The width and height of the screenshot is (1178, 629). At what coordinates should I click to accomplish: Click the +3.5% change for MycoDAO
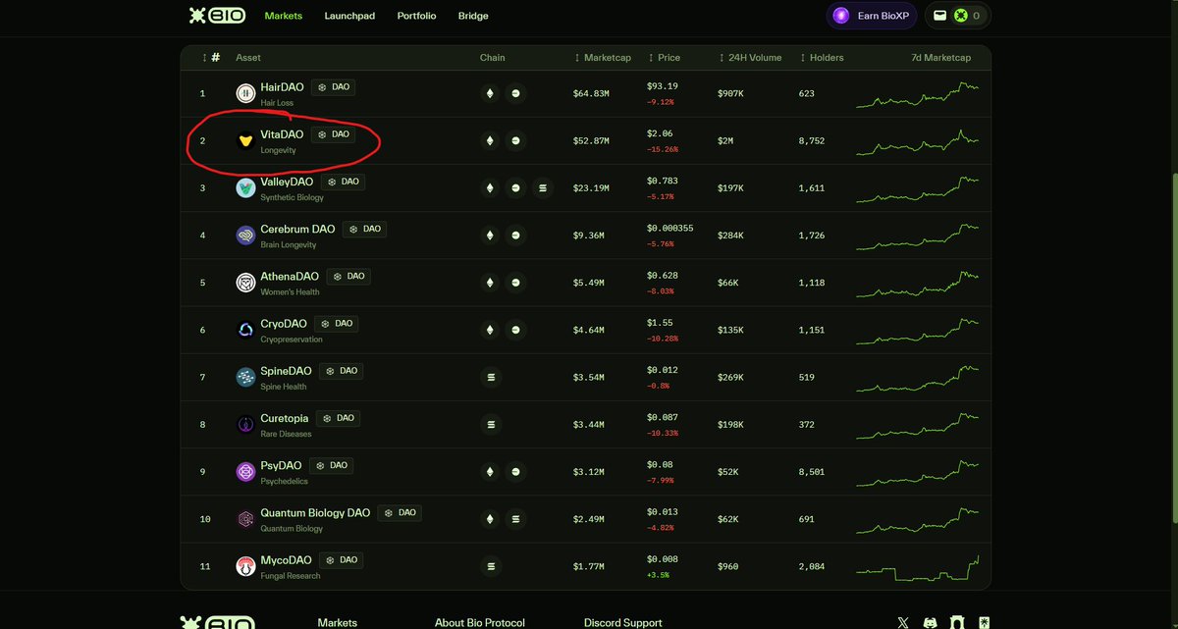[x=658, y=575]
